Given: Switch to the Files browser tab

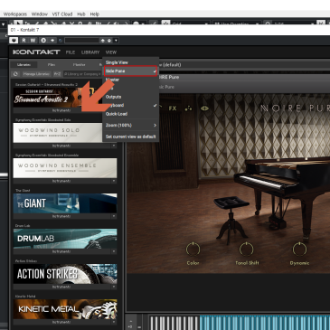Looking at the screenshot, I should pos(52,64).
